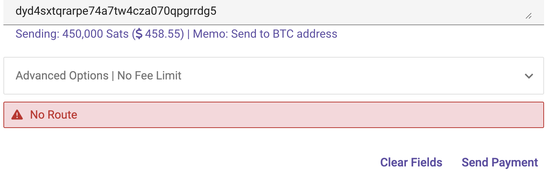Open the Advanced Options panel title
The width and height of the screenshot is (552, 183).
click(x=62, y=76)
